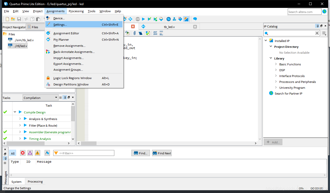This screenshot has height=193, width=330.
Task: Switch to the Processing messages tab
Action: coord(35,182)
